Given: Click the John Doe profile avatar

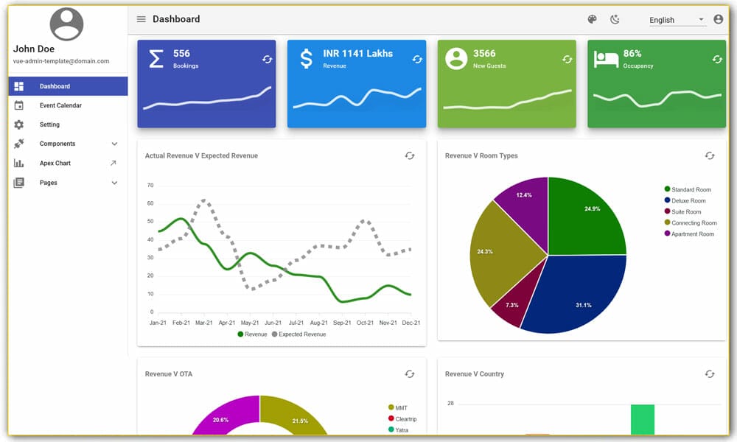Looking at the screenshot, I should [66, 24].
